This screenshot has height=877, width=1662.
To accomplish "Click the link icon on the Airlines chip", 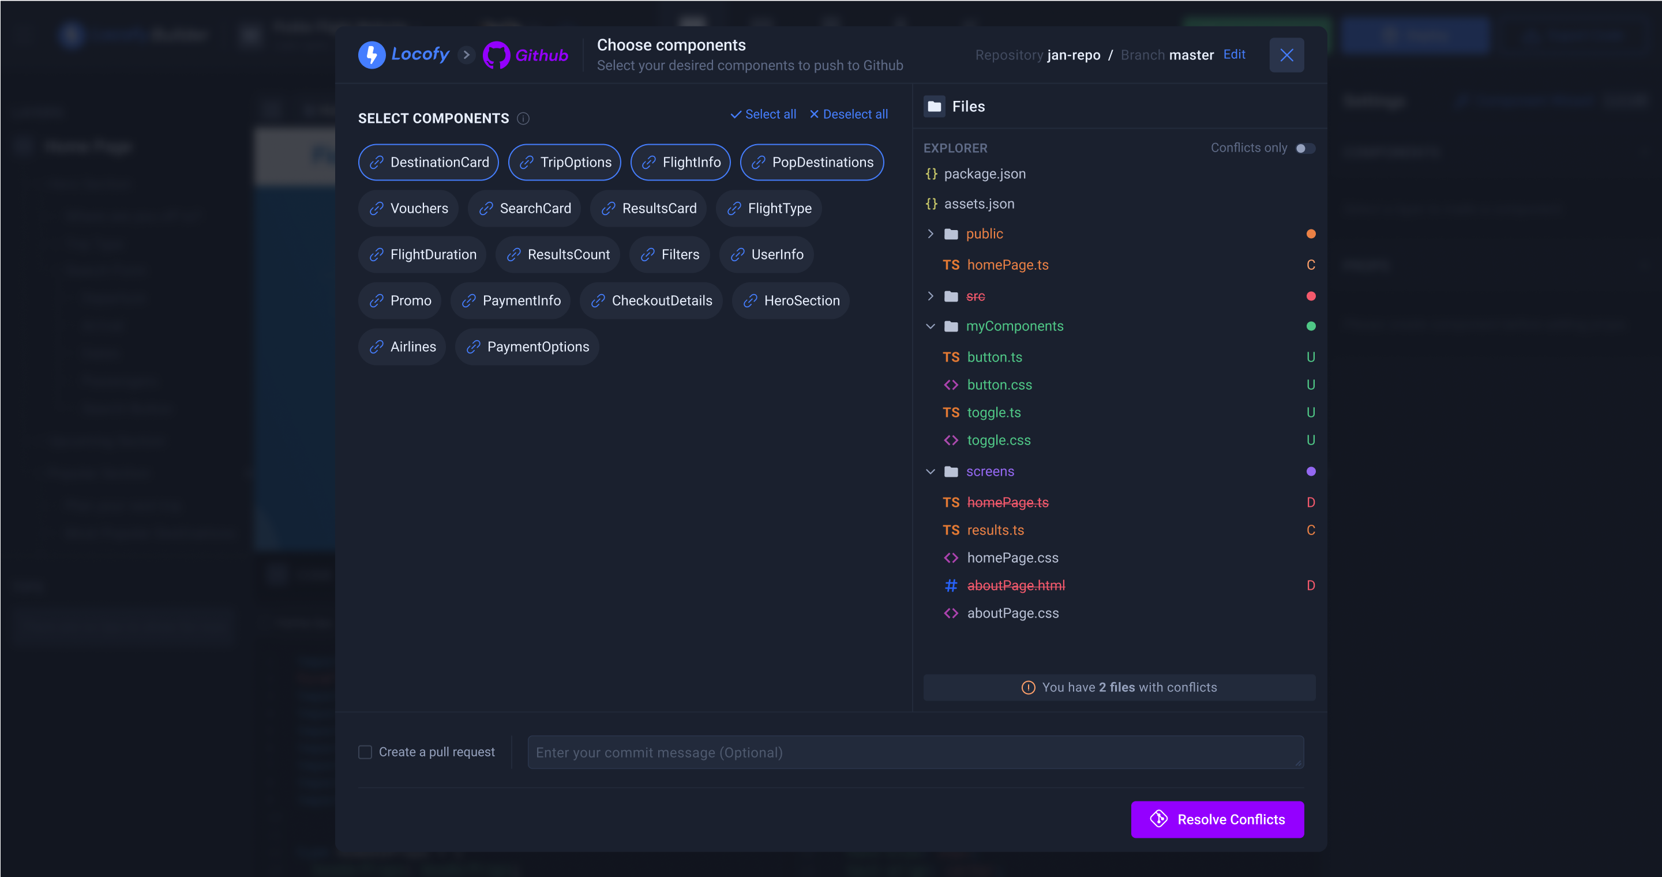I will (x=376, y=347).
